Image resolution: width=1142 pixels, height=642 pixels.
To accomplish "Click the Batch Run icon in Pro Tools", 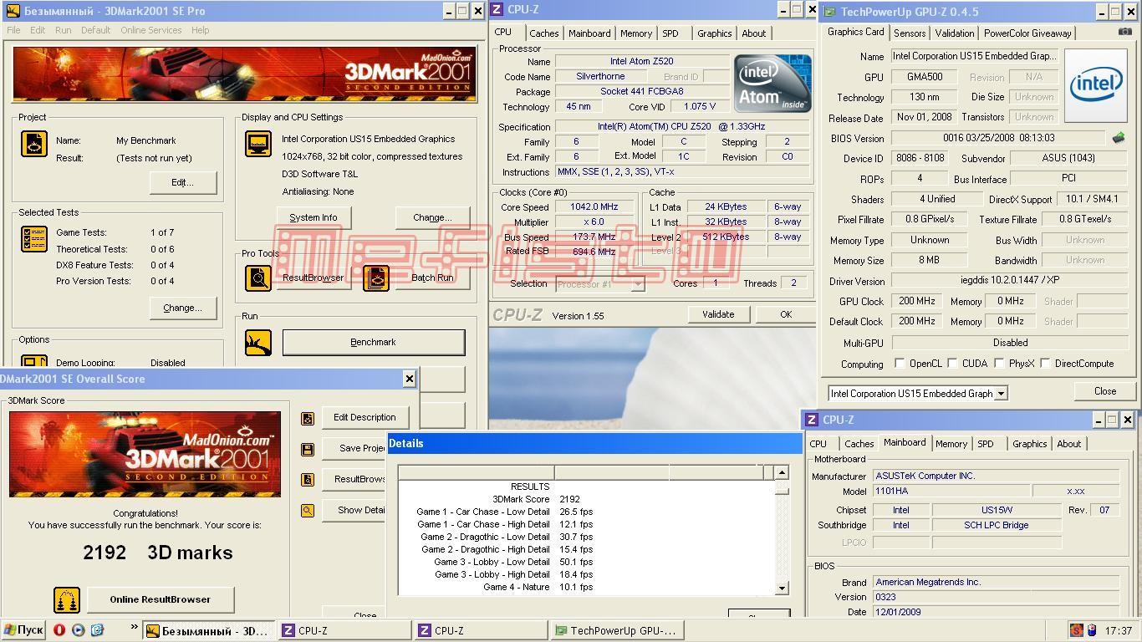I will [376, 278].
